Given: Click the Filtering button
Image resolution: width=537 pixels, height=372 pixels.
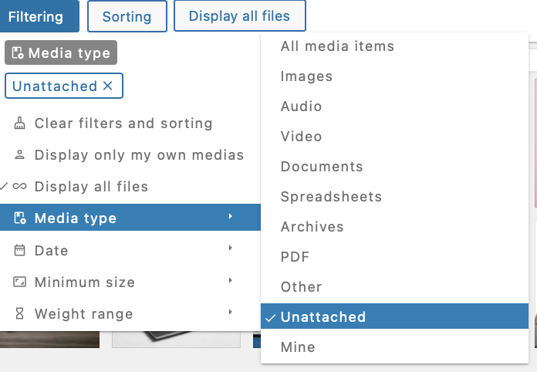Looking at the screenshot, I should [35, 16].
